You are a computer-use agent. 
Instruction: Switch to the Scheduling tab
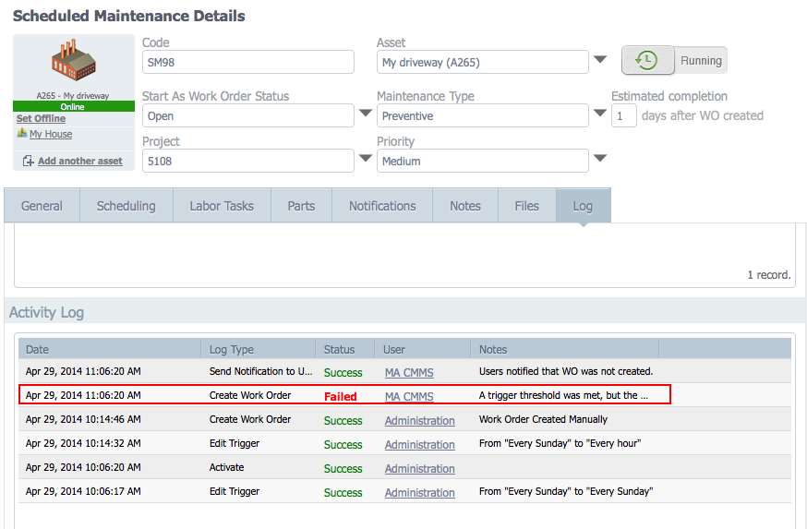pos(126,206)
